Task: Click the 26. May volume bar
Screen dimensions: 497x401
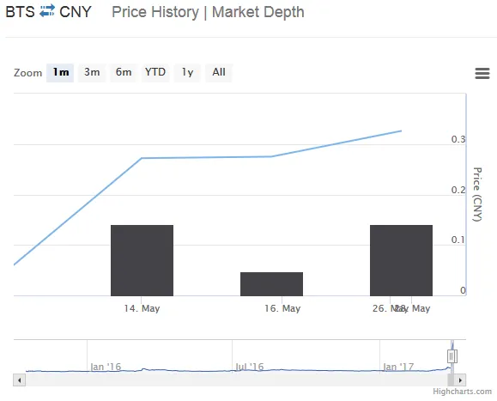Action: tap(401, 260)
